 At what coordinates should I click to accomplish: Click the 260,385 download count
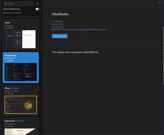tap(10, 126)
